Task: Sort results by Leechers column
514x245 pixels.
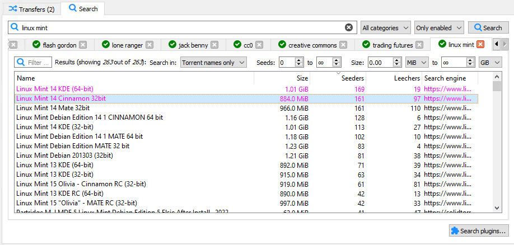Action: click(394, 78)
